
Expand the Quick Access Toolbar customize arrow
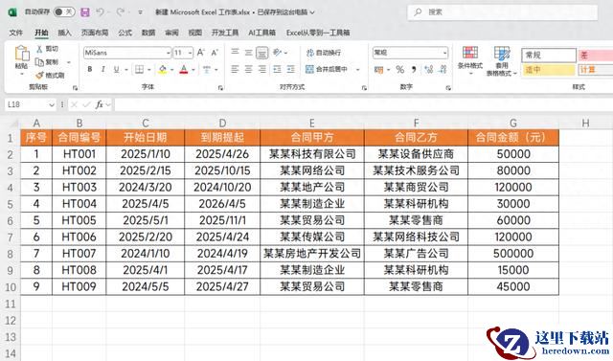[x=141, y=12]
